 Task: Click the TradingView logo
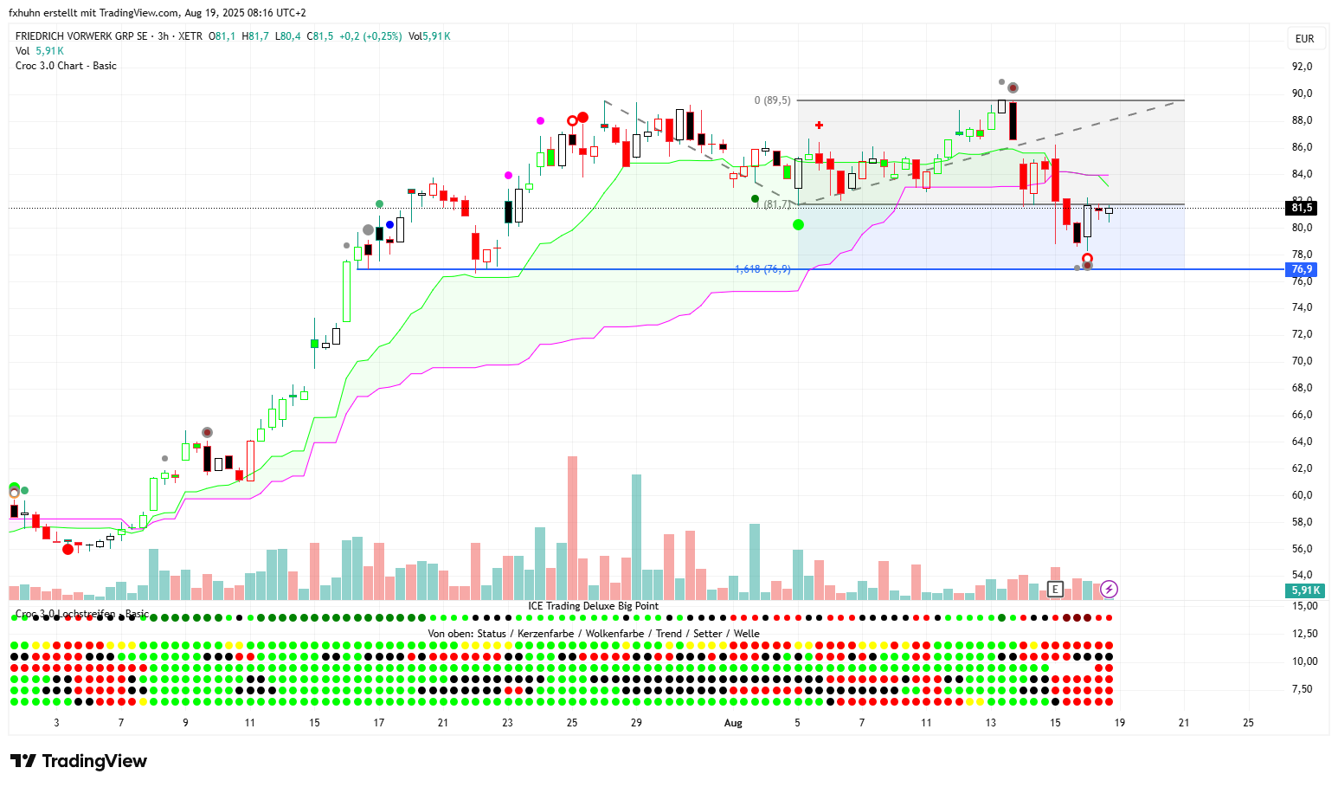(x=79, y=761)
